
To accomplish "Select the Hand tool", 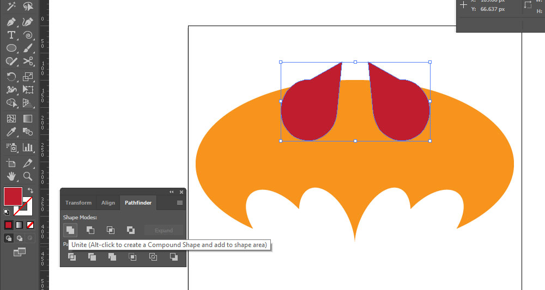I will coord(11,176).
